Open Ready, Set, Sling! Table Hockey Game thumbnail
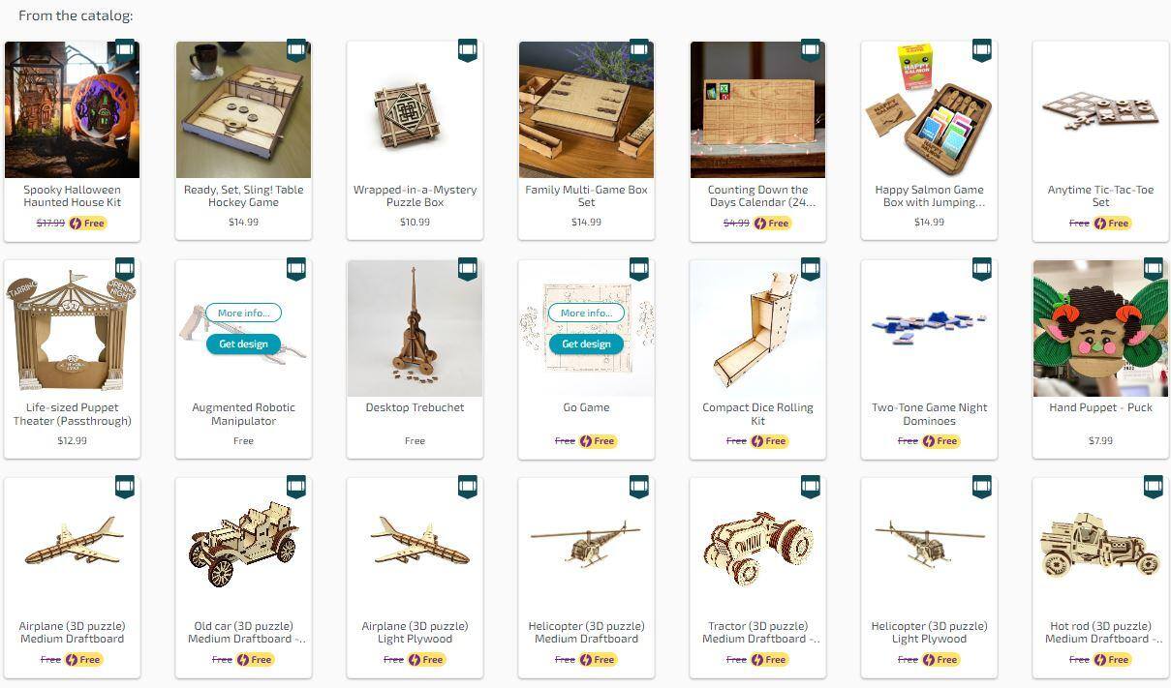 [x=243, y=110]
